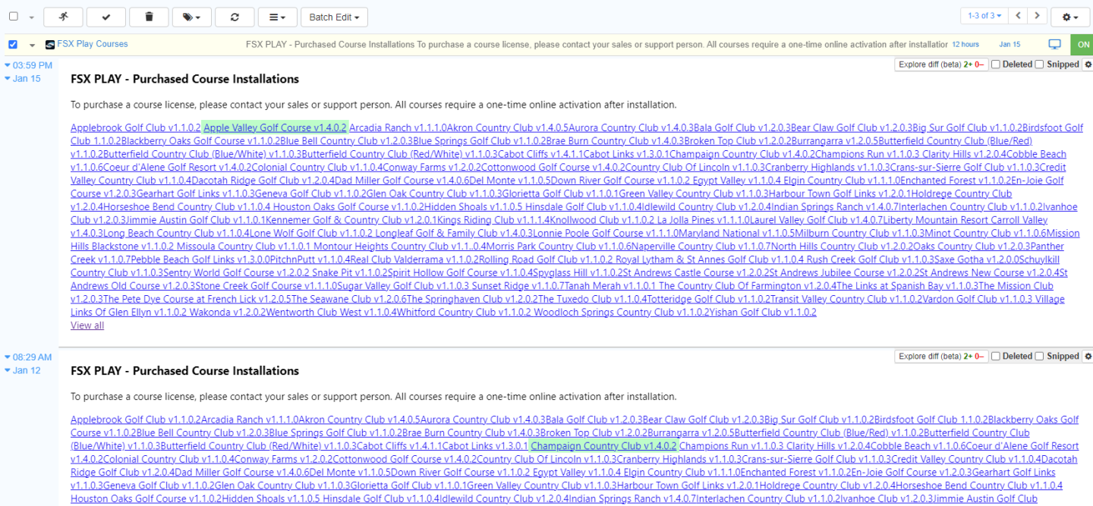The width and height of the screenshot is (1093, 506).
Task: Tick the select-all checkbox in the toolbar
Action: [x=14, y=17]
